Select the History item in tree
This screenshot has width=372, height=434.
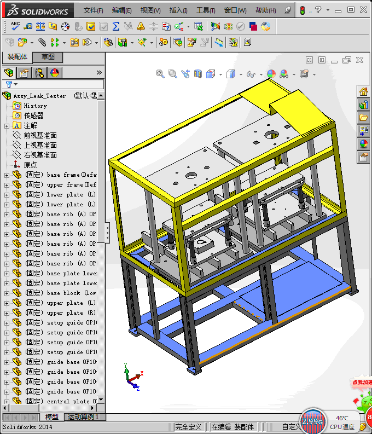(36, 106)
